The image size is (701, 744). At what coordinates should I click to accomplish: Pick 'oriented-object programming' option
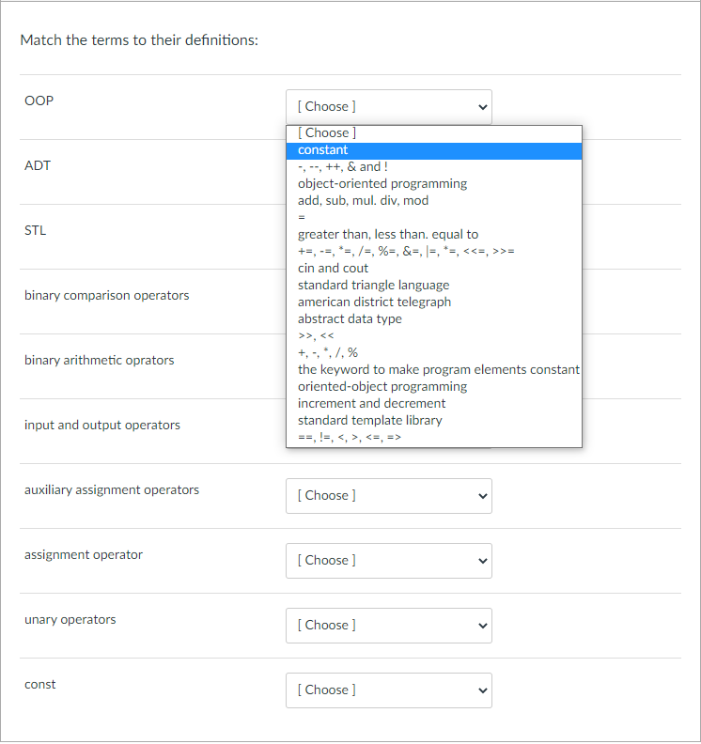(382, 387)
